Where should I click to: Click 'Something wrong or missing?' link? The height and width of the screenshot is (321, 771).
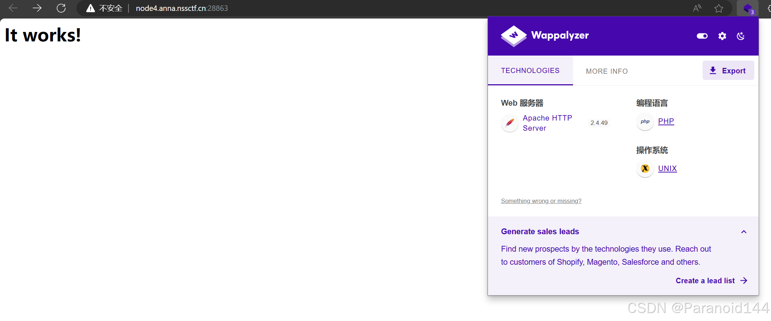pos(541,201)
